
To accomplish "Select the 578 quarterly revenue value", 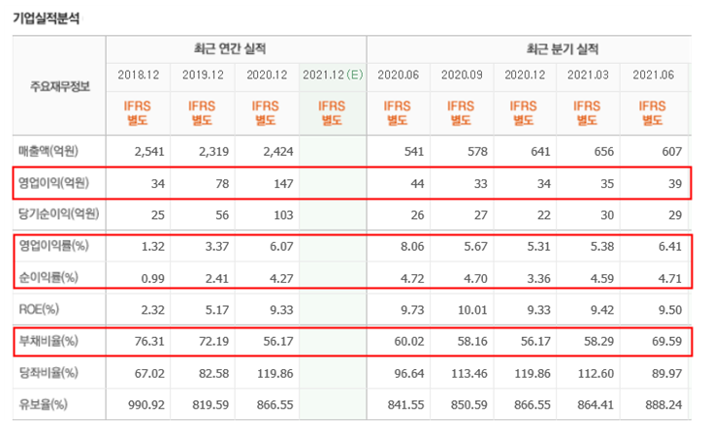I will [477, 152].
